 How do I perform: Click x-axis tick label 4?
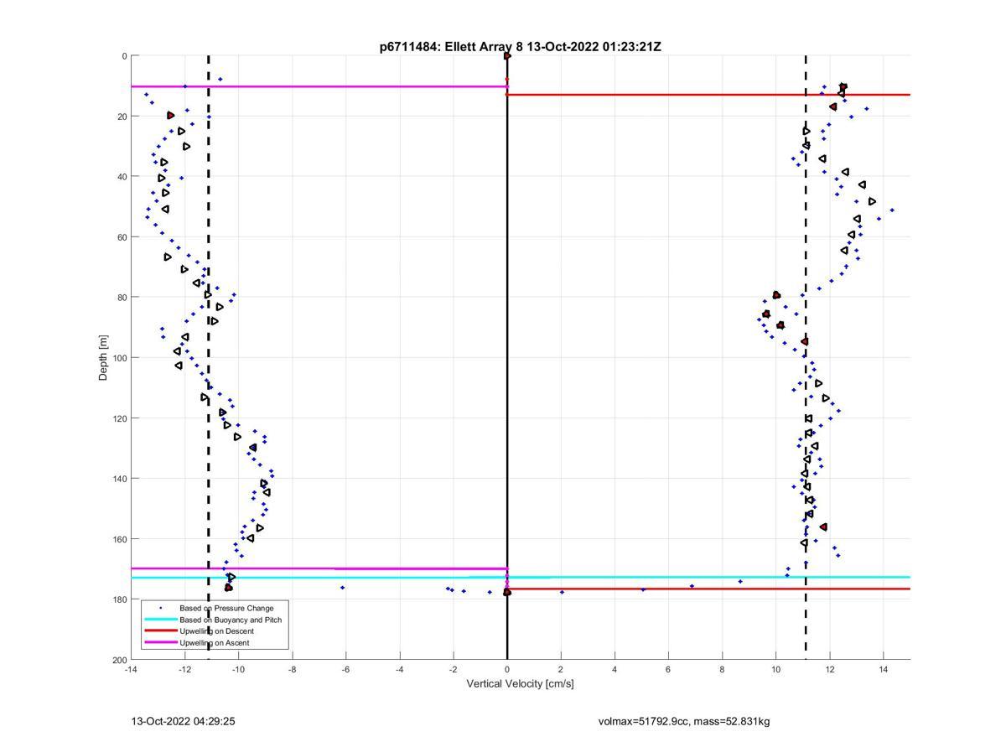(614, 669)
